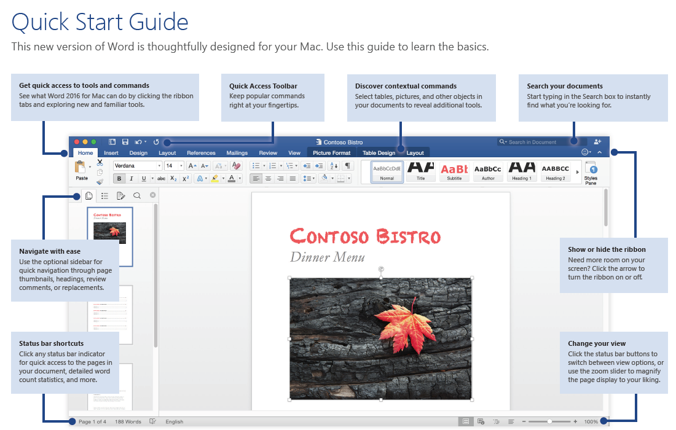Expand the styles gallery arrow

[577, 172]
